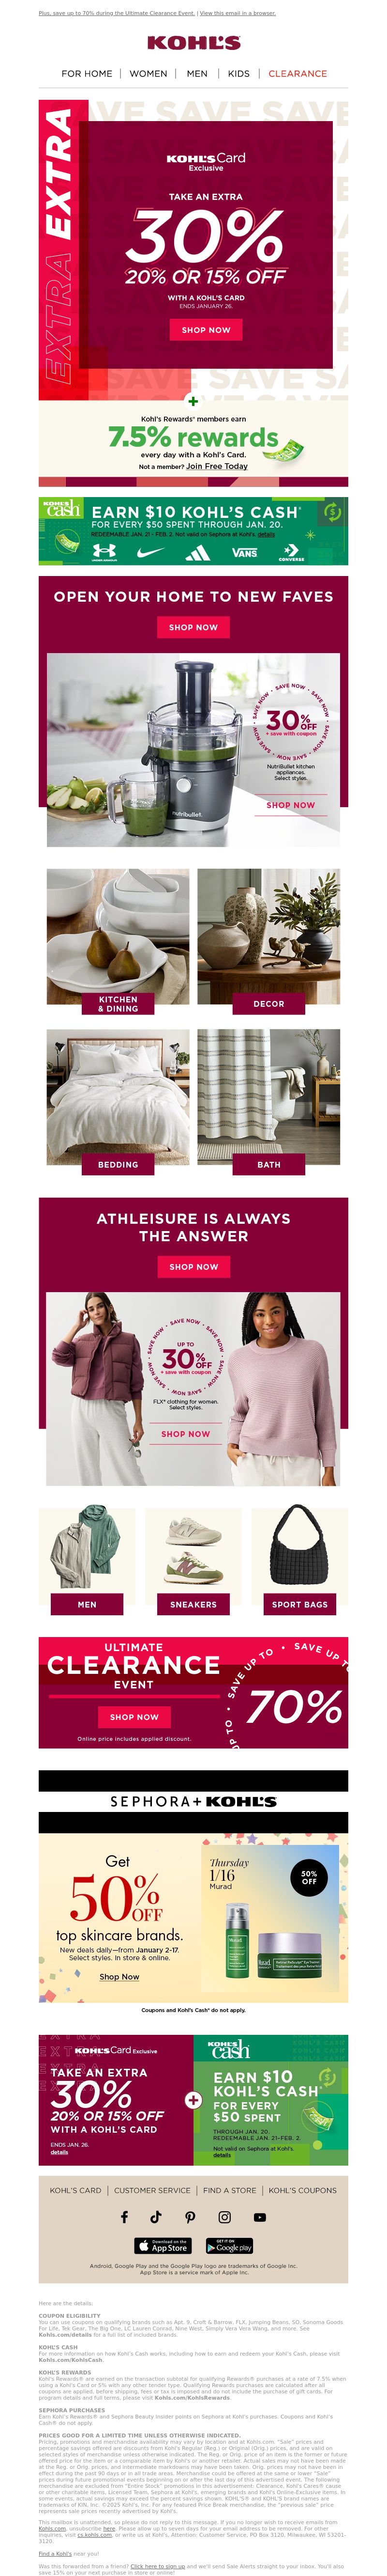
Task: Go to the WOMEN navigation item
Action: [x=148, y=73]
